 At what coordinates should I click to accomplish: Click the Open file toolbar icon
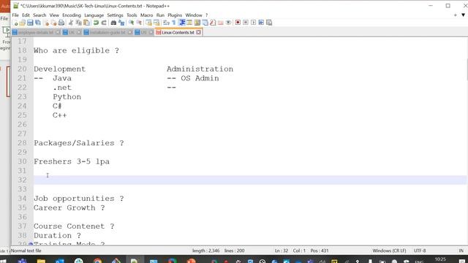[x=23, y=23]
